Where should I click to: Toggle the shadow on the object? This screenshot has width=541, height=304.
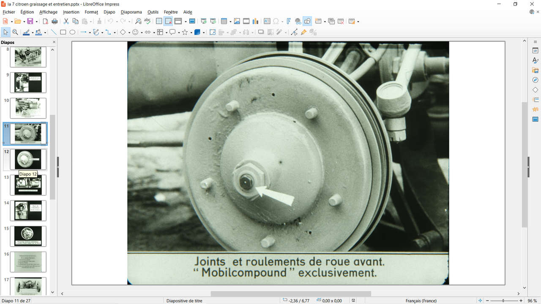(261, 32)
